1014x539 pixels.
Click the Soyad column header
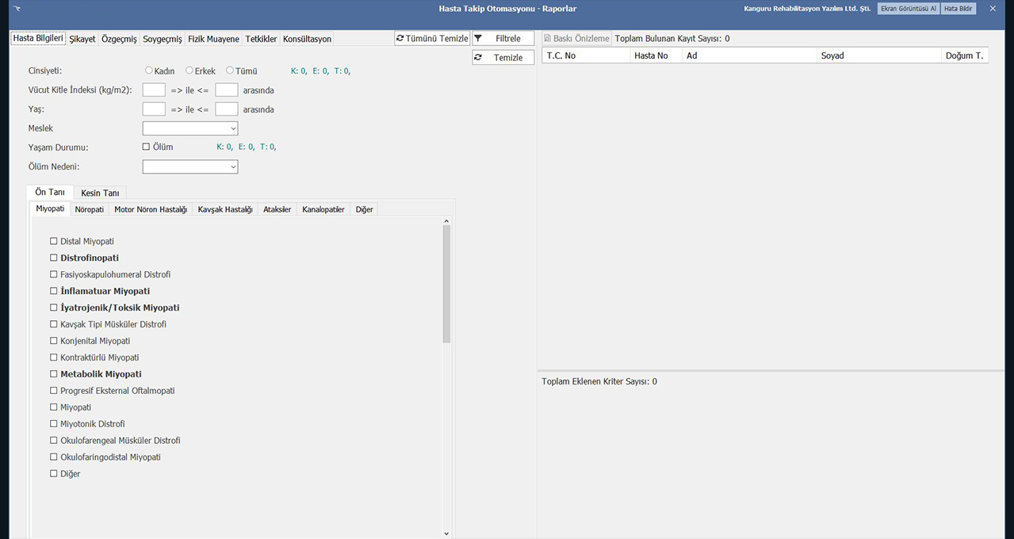878,55
